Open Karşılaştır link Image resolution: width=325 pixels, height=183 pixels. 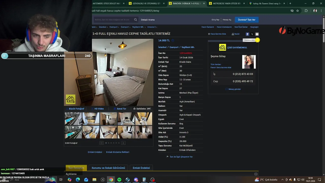(x=254, y=27)
